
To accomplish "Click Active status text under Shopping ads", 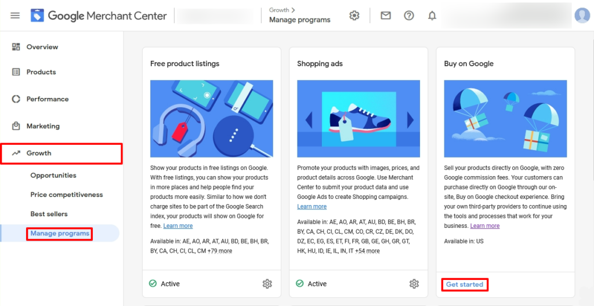I will pyautogui.click(x=317, y=283).
